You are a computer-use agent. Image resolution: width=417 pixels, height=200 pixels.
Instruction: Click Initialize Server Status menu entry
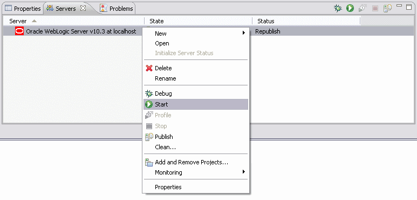(196, 53)
